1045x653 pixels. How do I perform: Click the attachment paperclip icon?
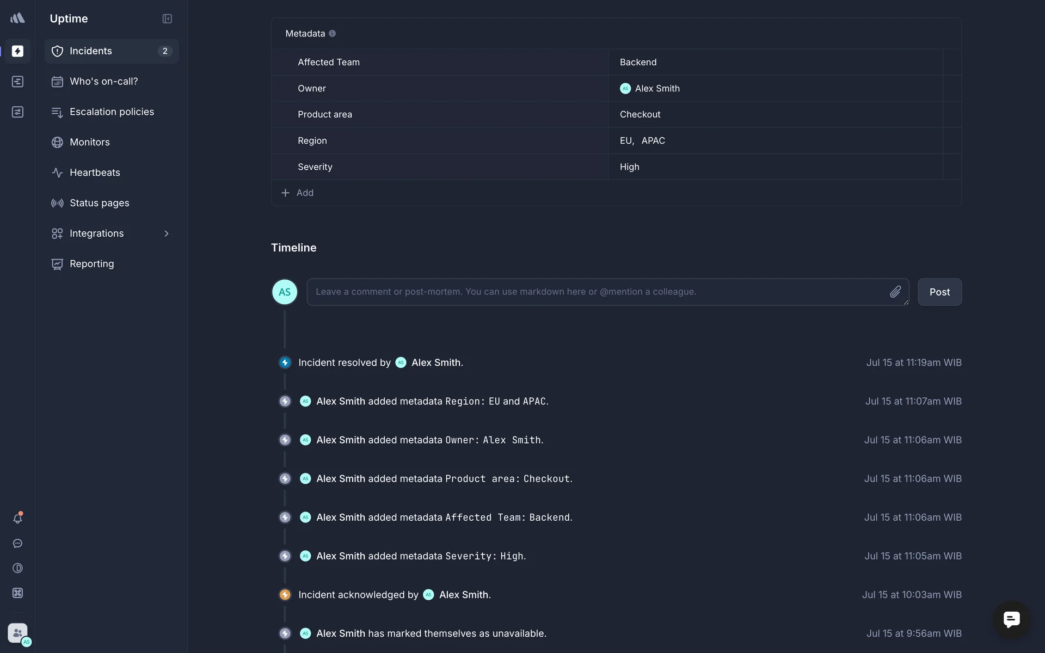click(x=895, y=292)
